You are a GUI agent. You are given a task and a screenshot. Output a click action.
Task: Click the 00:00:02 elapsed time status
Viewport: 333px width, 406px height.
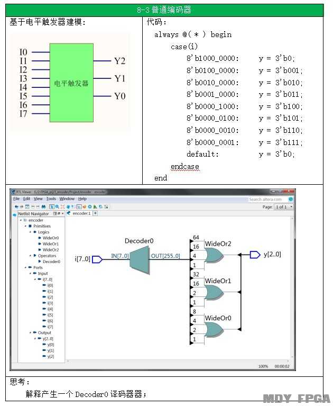282,366
